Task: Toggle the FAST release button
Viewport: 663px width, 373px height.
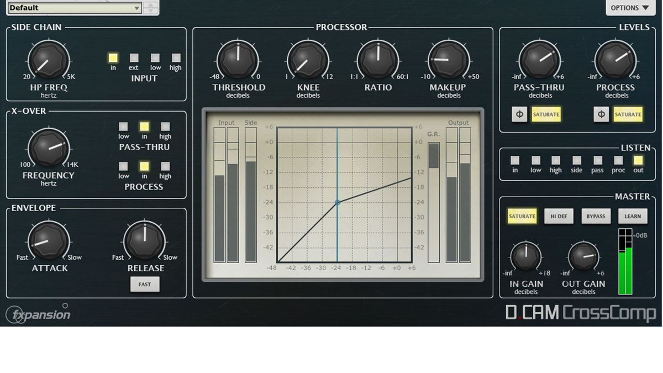Action: (145, 285)
